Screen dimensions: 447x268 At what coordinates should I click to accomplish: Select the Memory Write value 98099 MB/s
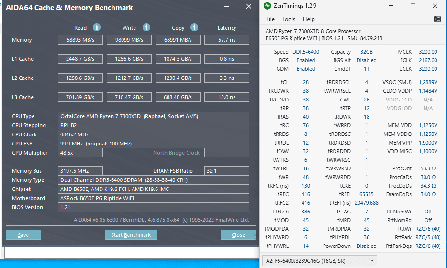coord(129,40)
